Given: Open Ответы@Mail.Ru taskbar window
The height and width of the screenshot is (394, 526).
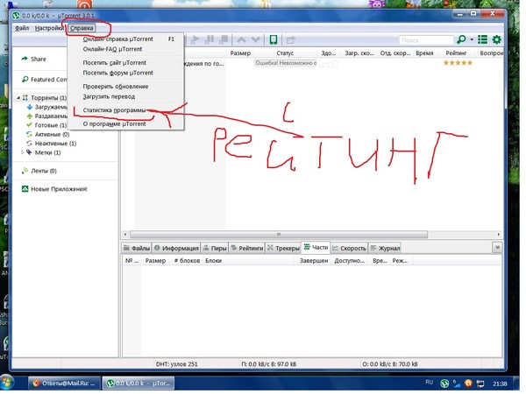Looking at the screenshot, I should [x=64, y=383].
